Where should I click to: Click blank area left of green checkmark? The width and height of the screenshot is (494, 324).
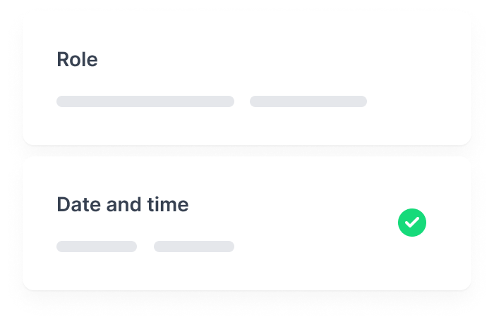tap(315, 223)
